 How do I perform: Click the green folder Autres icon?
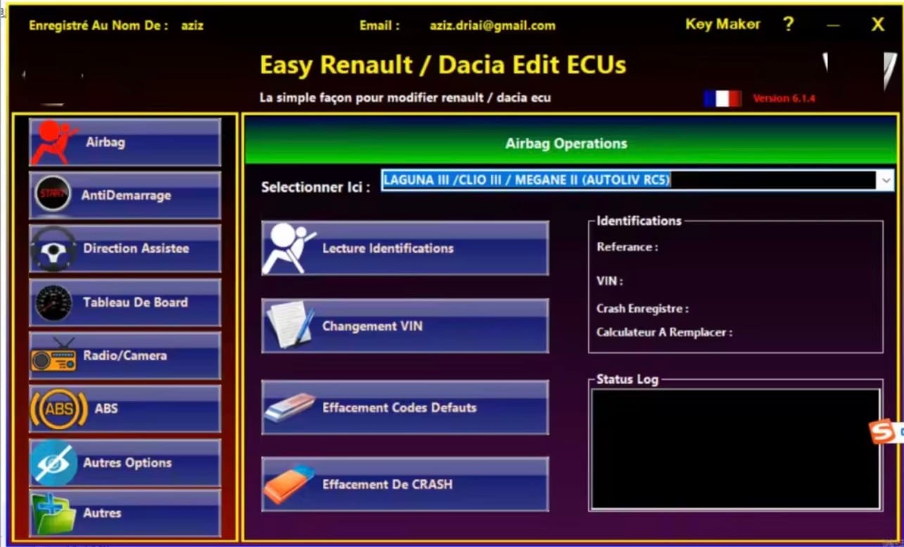pyautogui.click(x=53, y=513)
